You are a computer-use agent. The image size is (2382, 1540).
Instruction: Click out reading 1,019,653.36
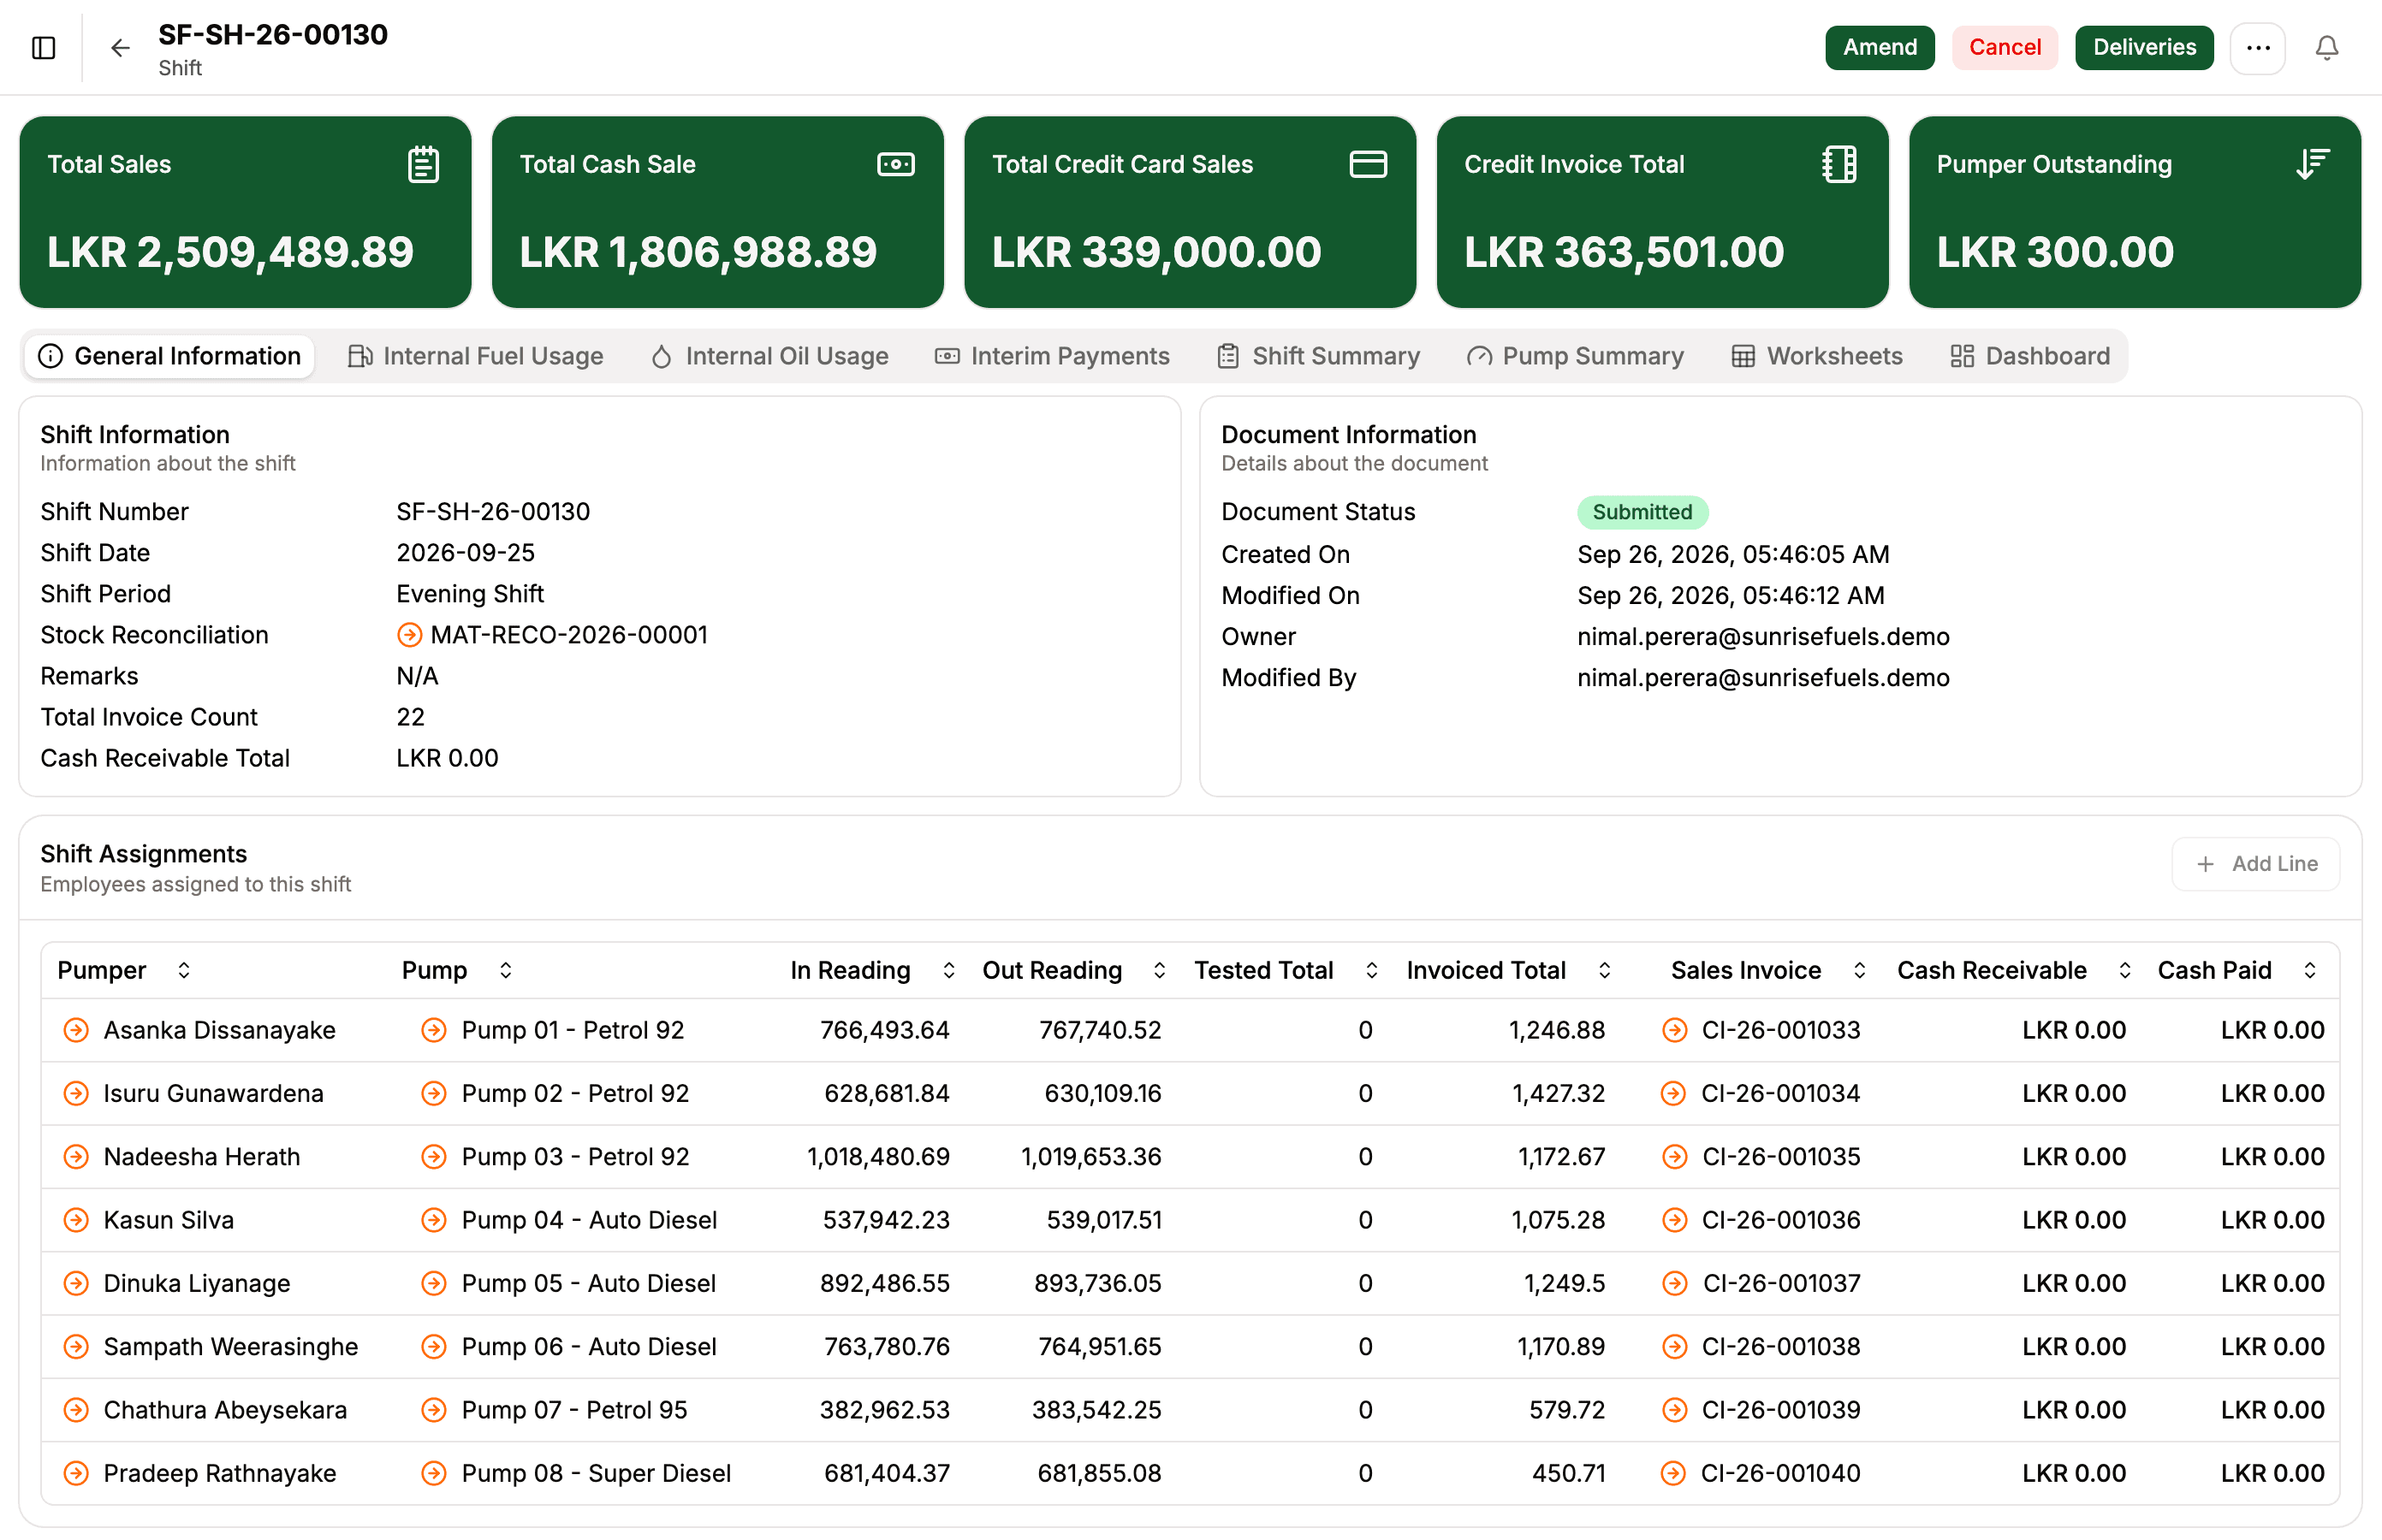[1090, 1157]
